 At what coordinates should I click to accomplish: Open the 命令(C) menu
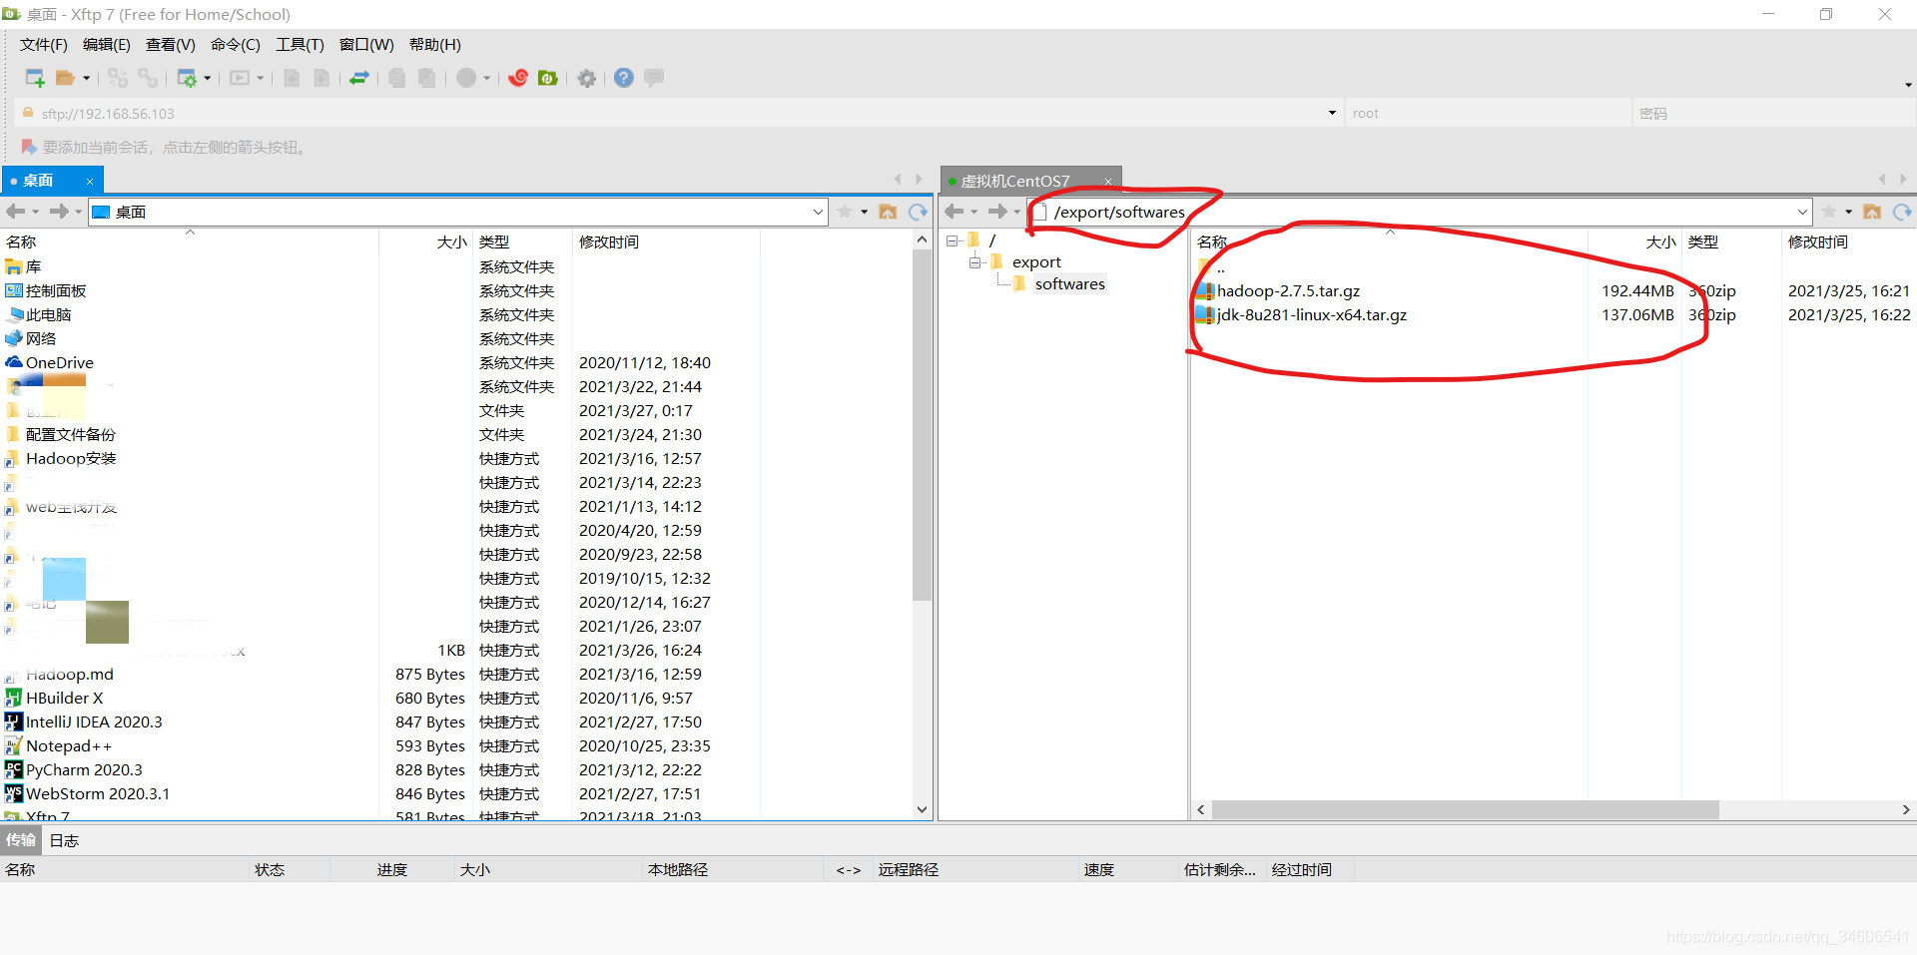[235, 45]
